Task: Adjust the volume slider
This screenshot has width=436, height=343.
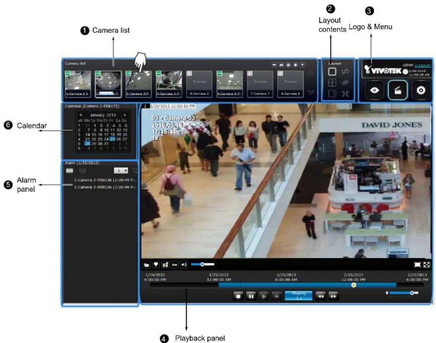Action: coord(203,264)
